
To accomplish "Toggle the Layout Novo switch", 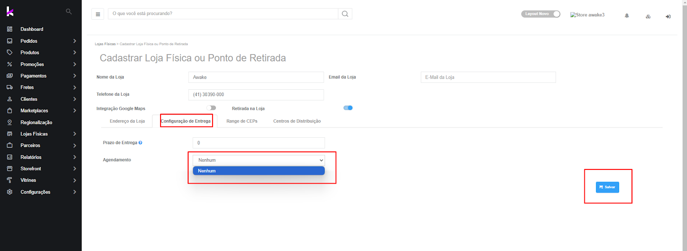I will (541, 14).
